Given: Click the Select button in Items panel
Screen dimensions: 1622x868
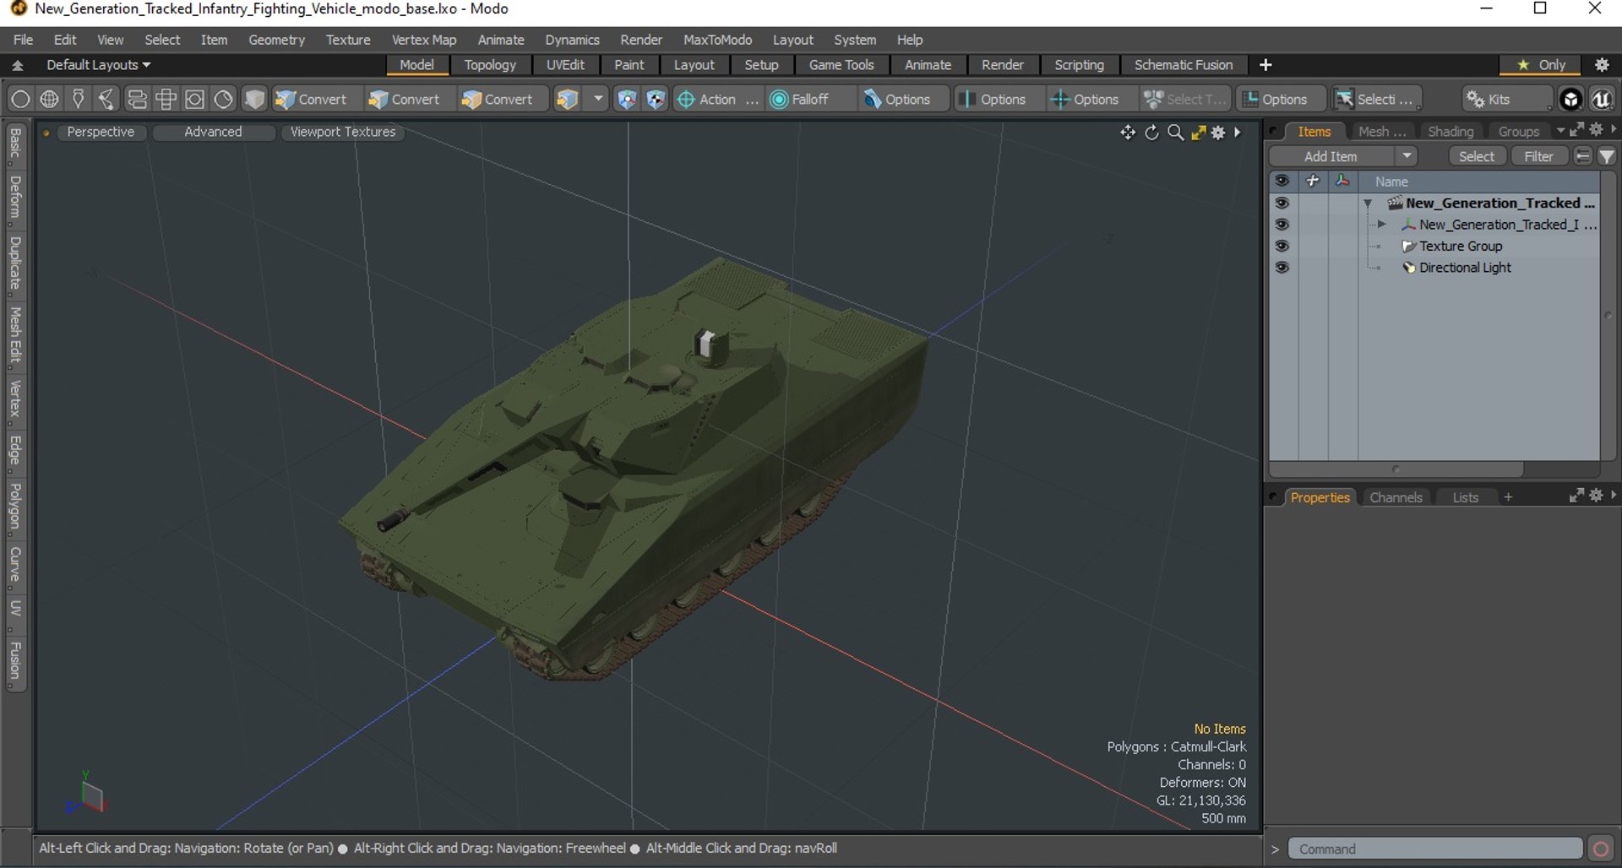Looking at the screenshot, I should coord(1477,156).
